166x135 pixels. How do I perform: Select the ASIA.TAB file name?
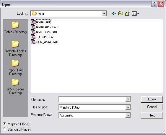point(43,22)
